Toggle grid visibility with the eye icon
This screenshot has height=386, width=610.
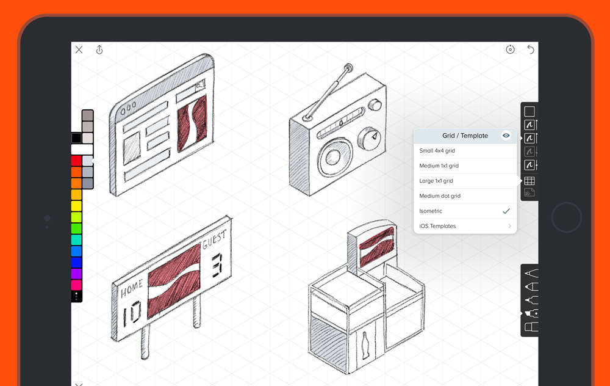[506, 136]
